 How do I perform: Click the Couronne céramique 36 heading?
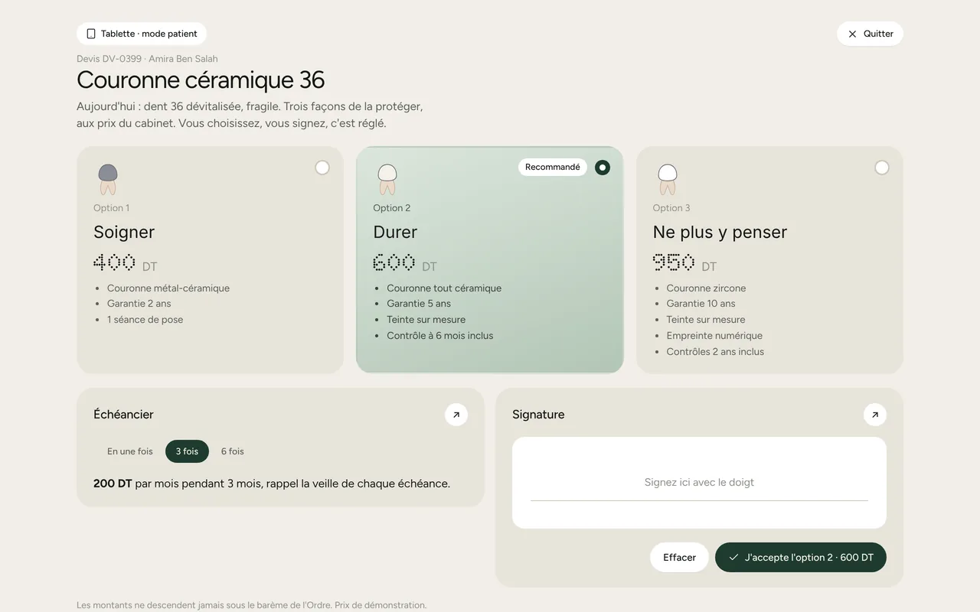pyautogui.click(x=201, y=80)
